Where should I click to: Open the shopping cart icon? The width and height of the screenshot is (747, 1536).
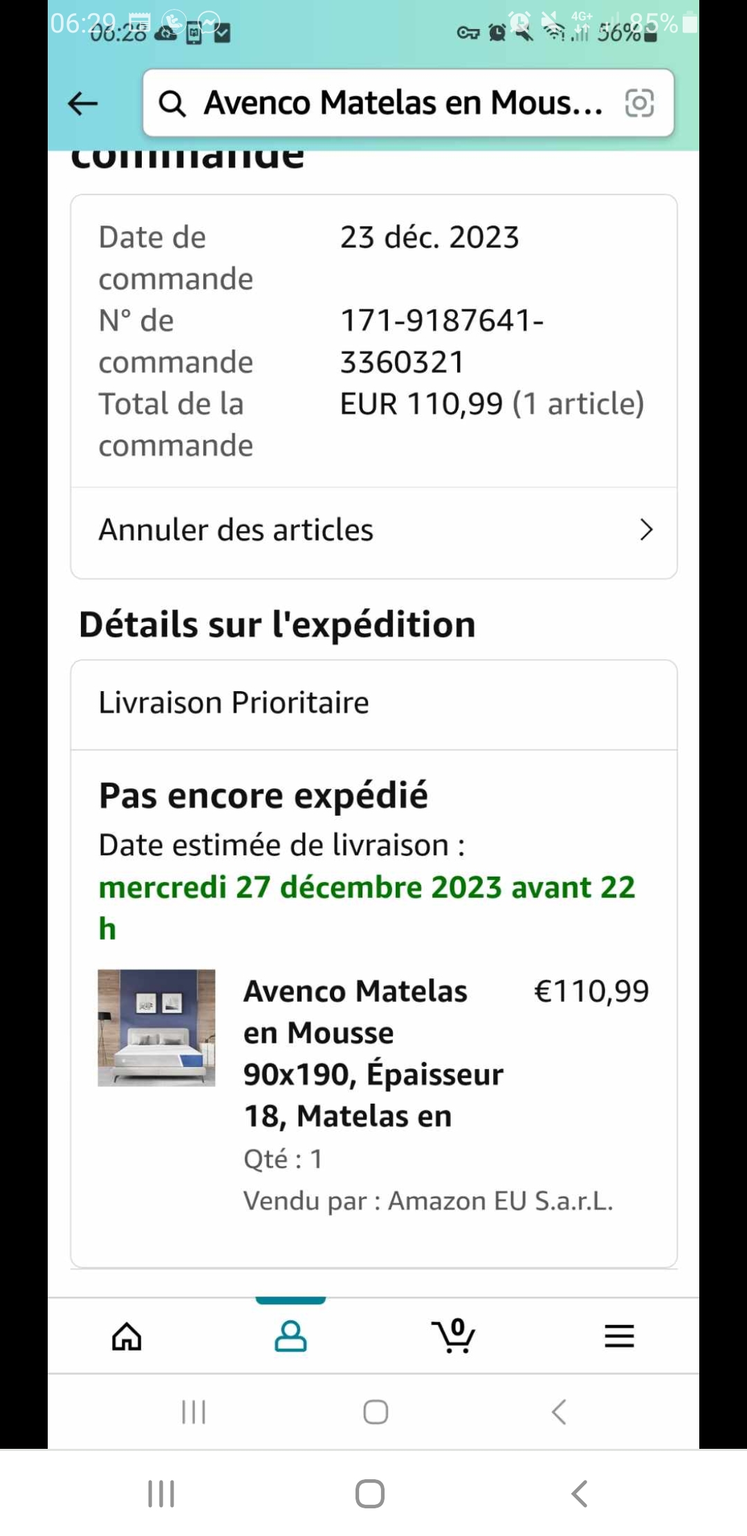454,1336
